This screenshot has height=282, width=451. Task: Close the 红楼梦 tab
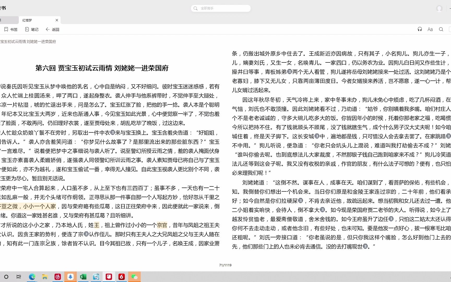pyautogui.click(x=57, y=20)
